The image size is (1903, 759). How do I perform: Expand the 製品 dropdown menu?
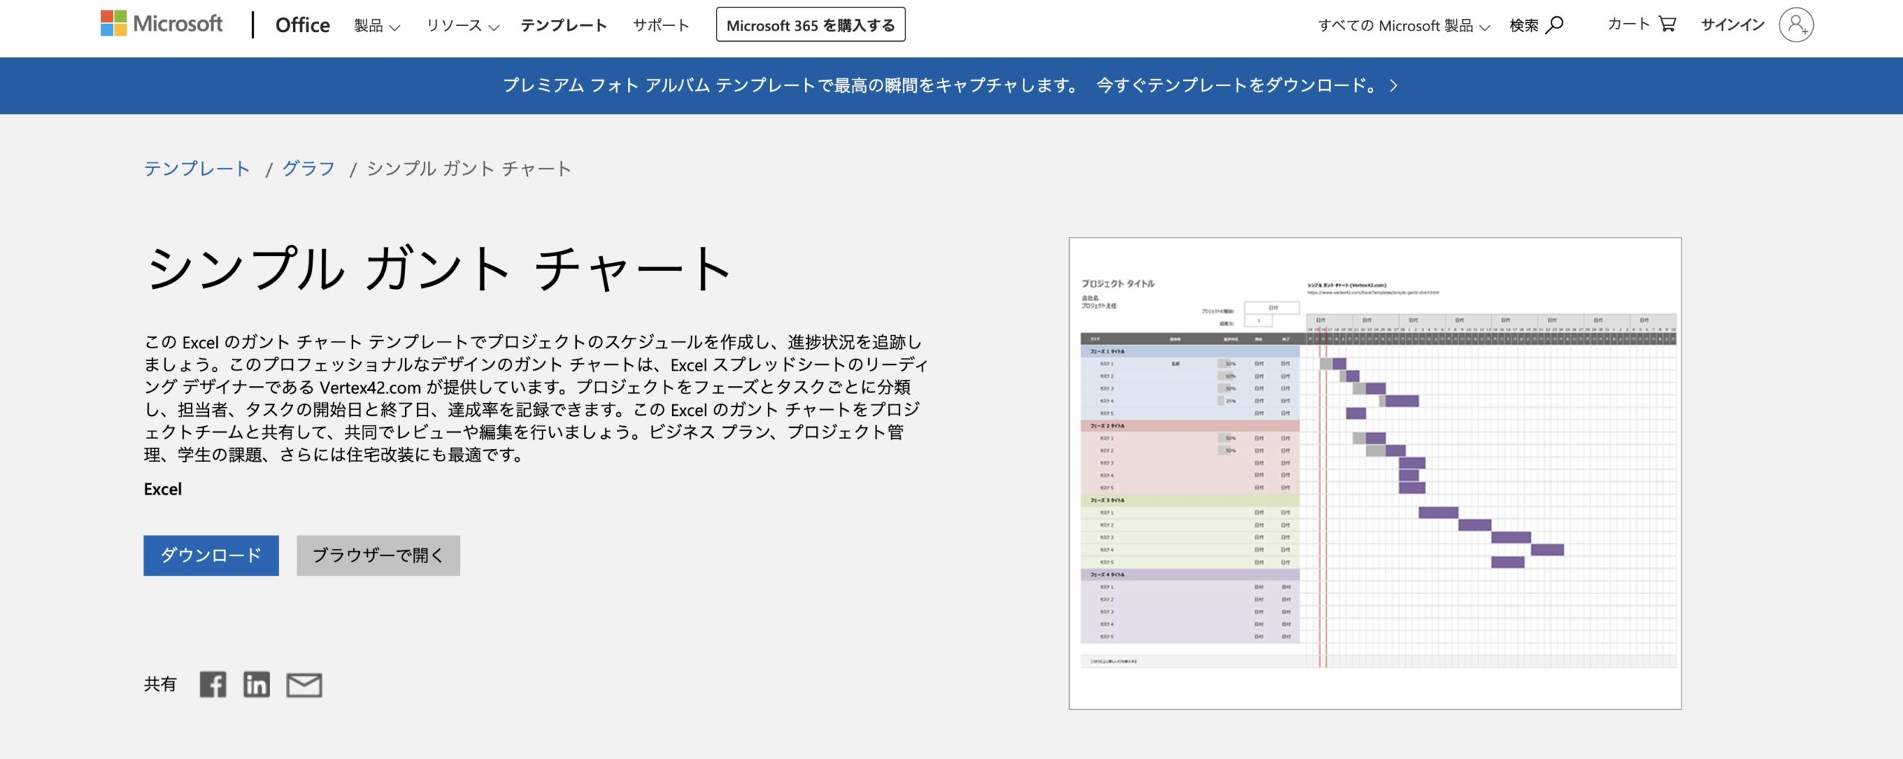click(x=377, y=26)
